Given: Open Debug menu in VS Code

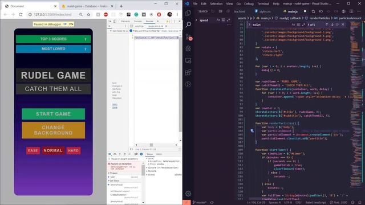Looking at the screenshot, I should [x=249, y=3].
